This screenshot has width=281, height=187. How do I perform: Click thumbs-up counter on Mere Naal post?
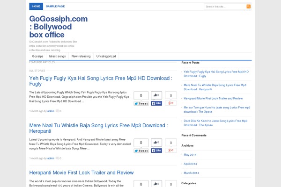156,143
